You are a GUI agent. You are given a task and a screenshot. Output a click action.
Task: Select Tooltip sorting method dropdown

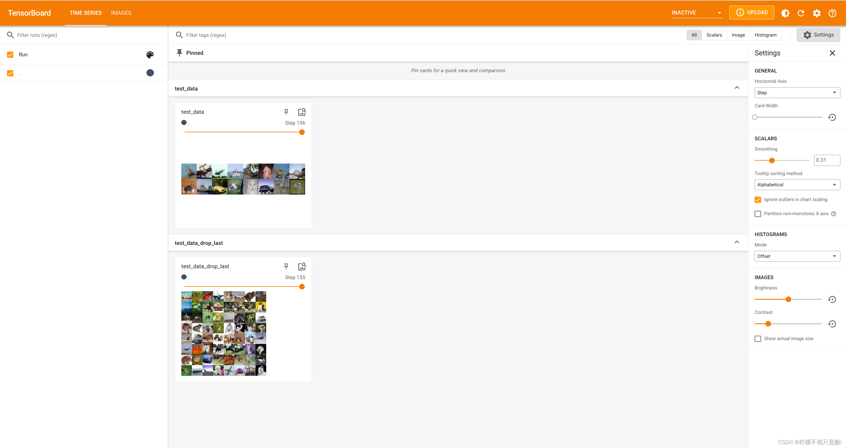point(796,185)
